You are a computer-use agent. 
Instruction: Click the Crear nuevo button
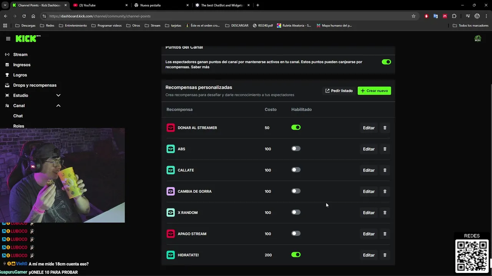(374, 91)
